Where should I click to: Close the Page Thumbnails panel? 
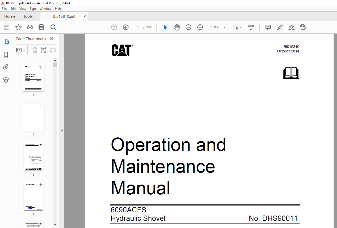[52, 39]
